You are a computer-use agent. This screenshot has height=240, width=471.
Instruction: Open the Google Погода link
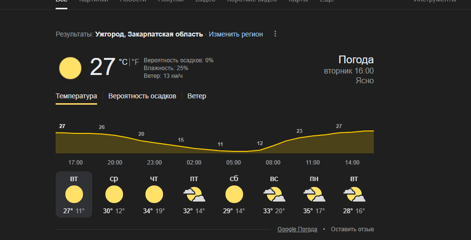(x=297, y=229)
